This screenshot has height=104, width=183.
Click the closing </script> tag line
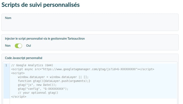19,97
